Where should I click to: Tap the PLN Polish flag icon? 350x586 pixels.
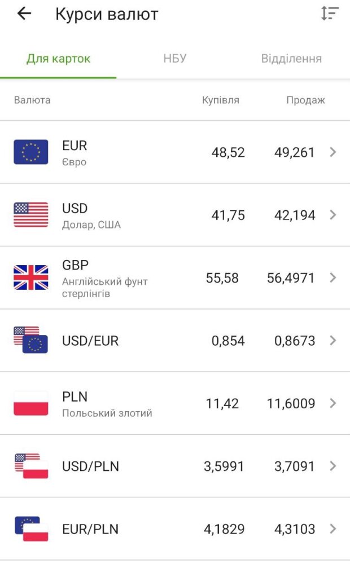coord(31,403)
